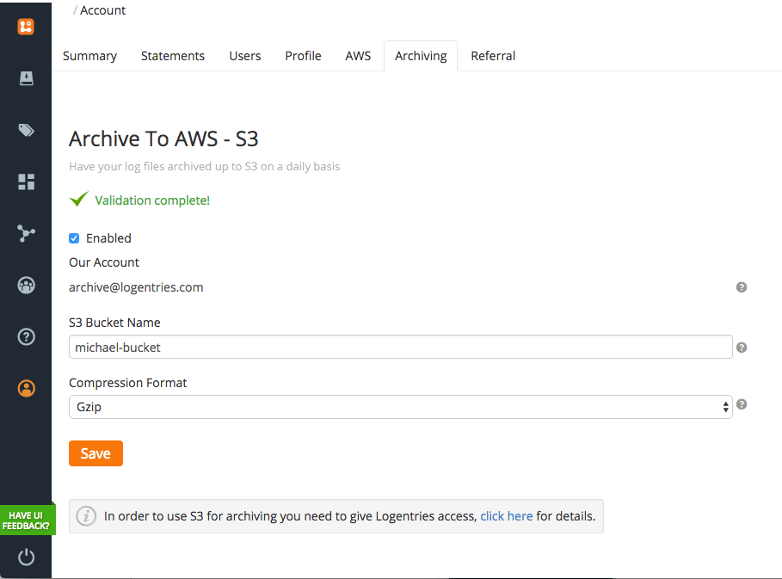Click help icon beside archive@logentries.com
782x579 pixels.
742,287
